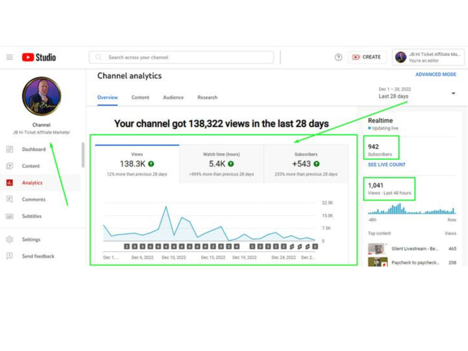
Task: Switch to the Content analytics tab
Action: 140,97
